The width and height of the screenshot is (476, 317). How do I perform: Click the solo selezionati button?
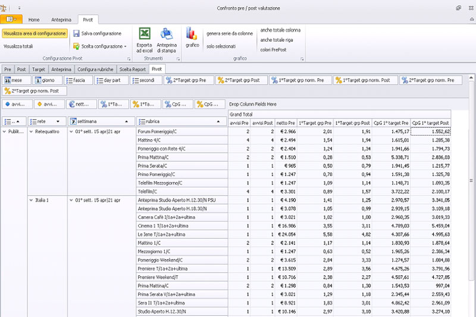coord(221,46)
